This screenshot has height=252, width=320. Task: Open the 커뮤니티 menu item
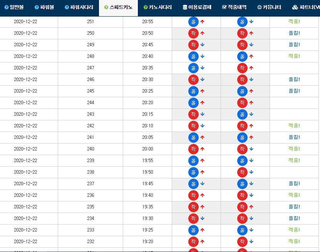(269, 7)
